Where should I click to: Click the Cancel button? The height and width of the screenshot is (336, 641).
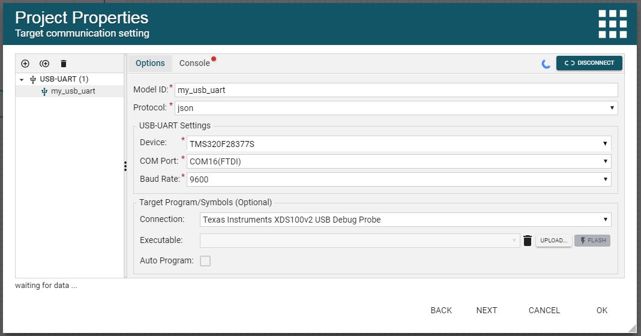point(544,310)
